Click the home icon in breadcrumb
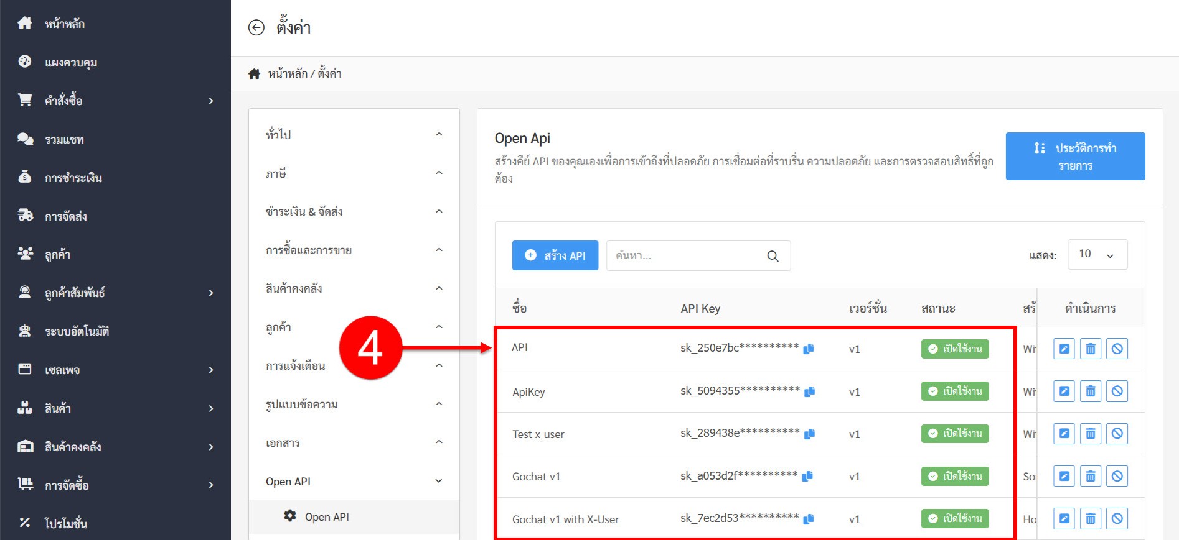1179x540 pixels. 254,74
